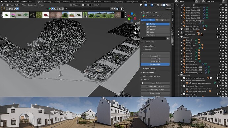Toggle selectability arrow for Baumschaelbe_1.003
Screen dimensions: 228x128
click(x=220, y=73)
